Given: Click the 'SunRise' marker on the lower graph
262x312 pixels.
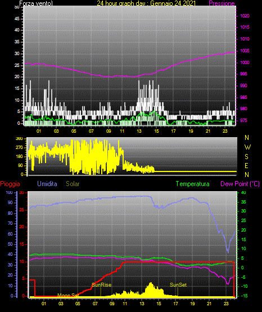Looking at the screenshot, I should pyautogui.click(x=101, y=285).
